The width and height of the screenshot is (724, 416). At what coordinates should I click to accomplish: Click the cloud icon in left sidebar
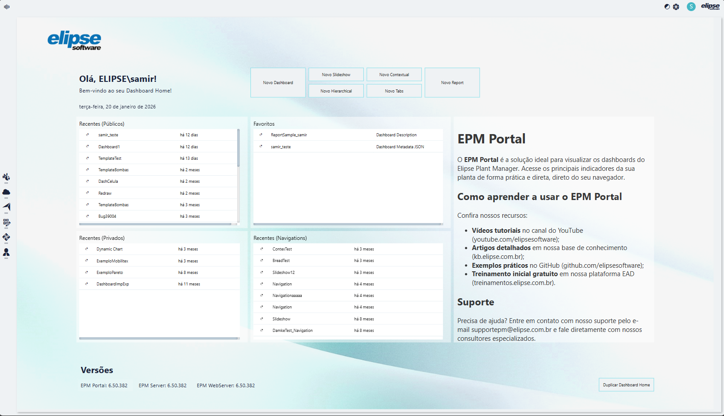(x=6, y=192)
